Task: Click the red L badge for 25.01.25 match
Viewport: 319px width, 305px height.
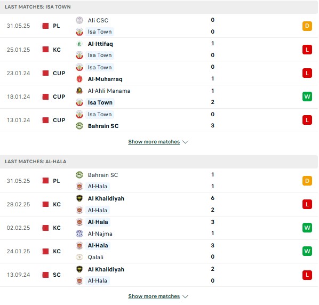Action: coord(307,50)
